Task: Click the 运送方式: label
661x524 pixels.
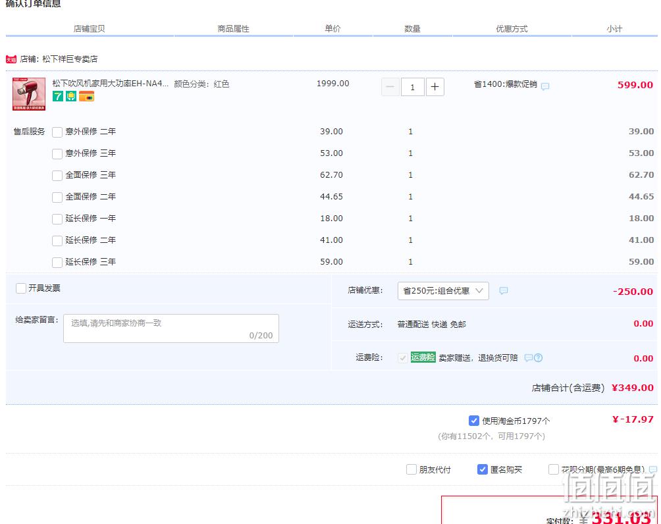Action: [x=365, y=324]
